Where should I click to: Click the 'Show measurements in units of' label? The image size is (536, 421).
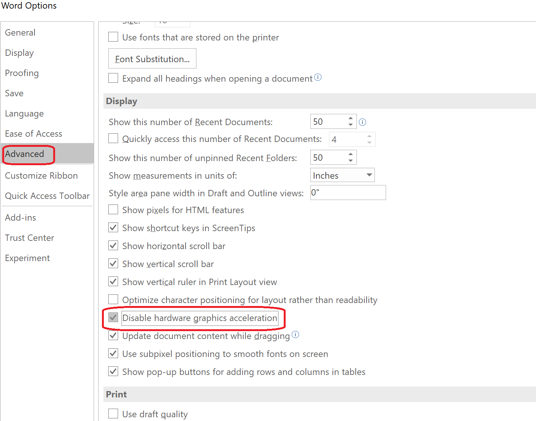(173, 176)
